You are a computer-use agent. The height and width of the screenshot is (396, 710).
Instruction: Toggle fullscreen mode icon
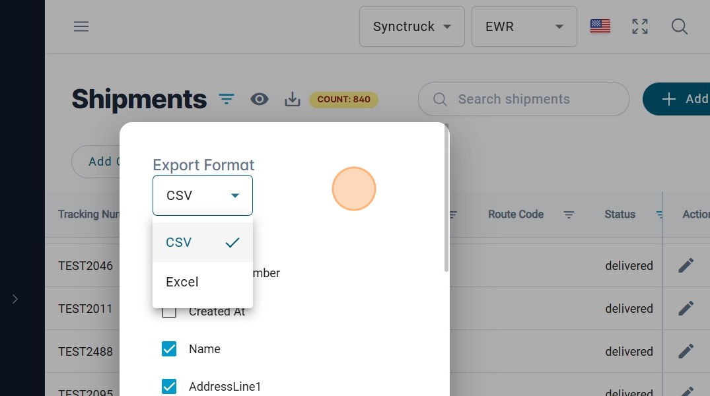pos(639,26)
